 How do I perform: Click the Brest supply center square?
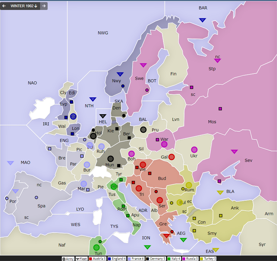coord(50,149)
